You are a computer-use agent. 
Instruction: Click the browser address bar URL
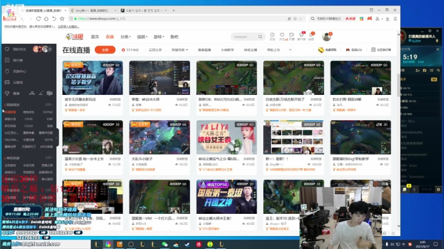pos(102,18)
